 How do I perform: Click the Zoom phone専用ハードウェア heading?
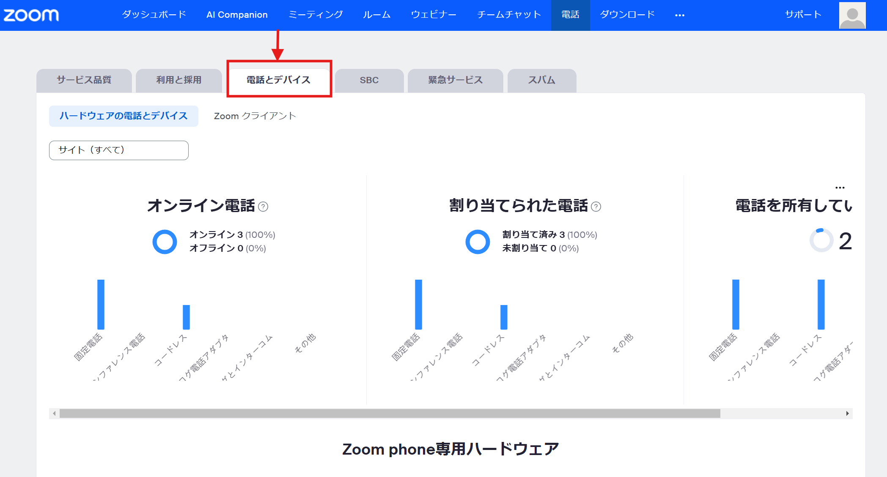pyautogui.click(x=451, y=449)
